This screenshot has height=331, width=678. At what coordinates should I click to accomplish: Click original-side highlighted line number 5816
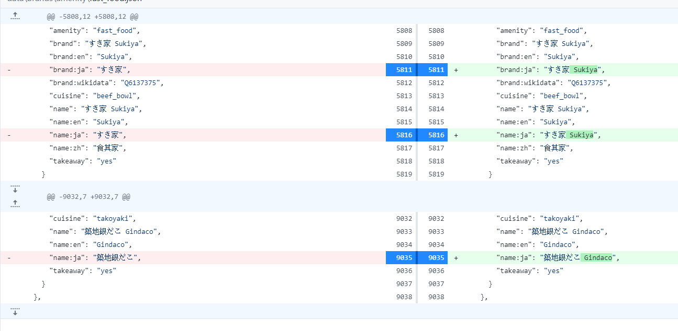(401, 135)
